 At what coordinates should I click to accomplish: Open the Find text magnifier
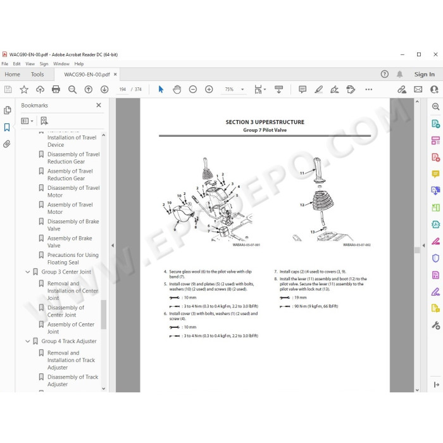tap(72, 90)
